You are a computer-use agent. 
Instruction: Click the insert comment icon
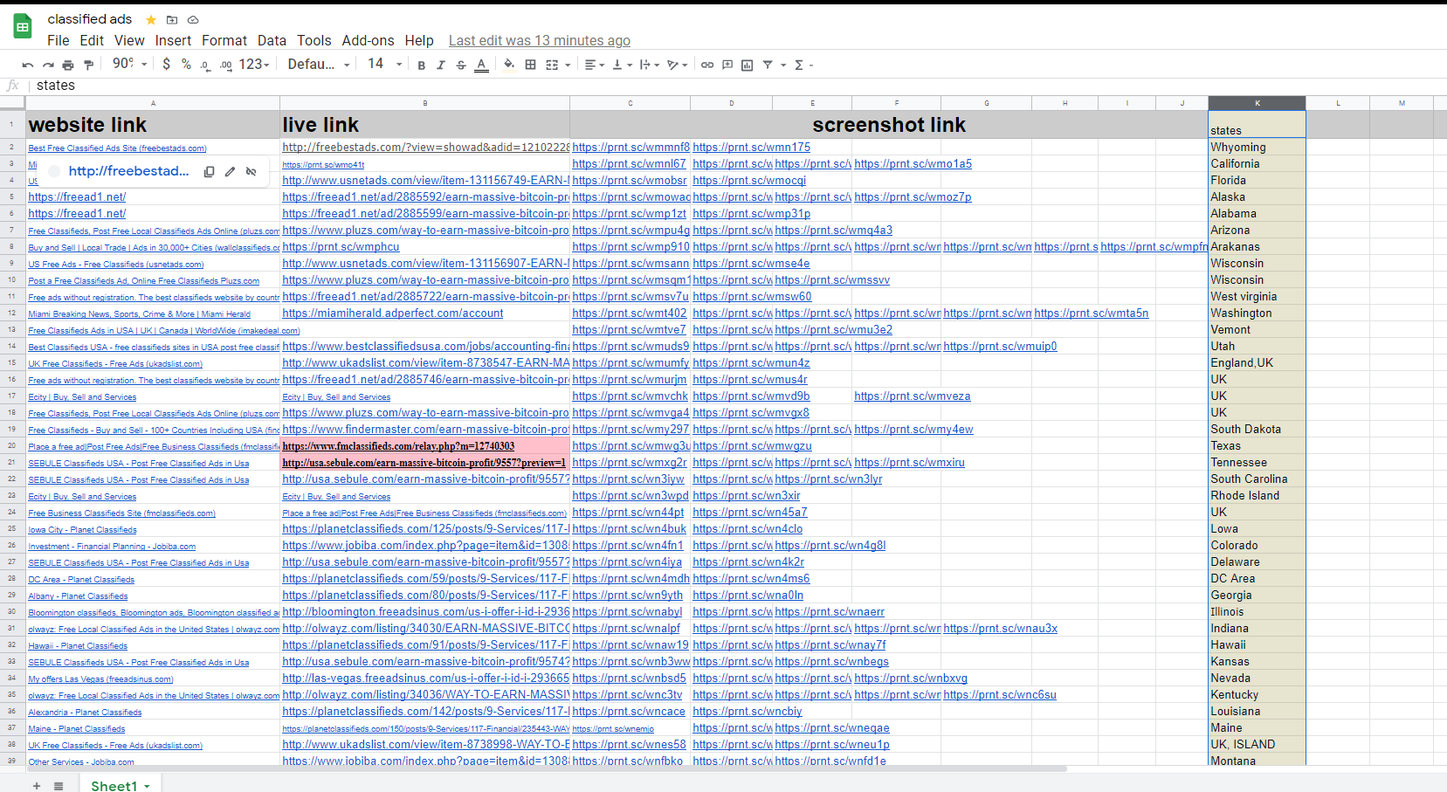(727, 65)
